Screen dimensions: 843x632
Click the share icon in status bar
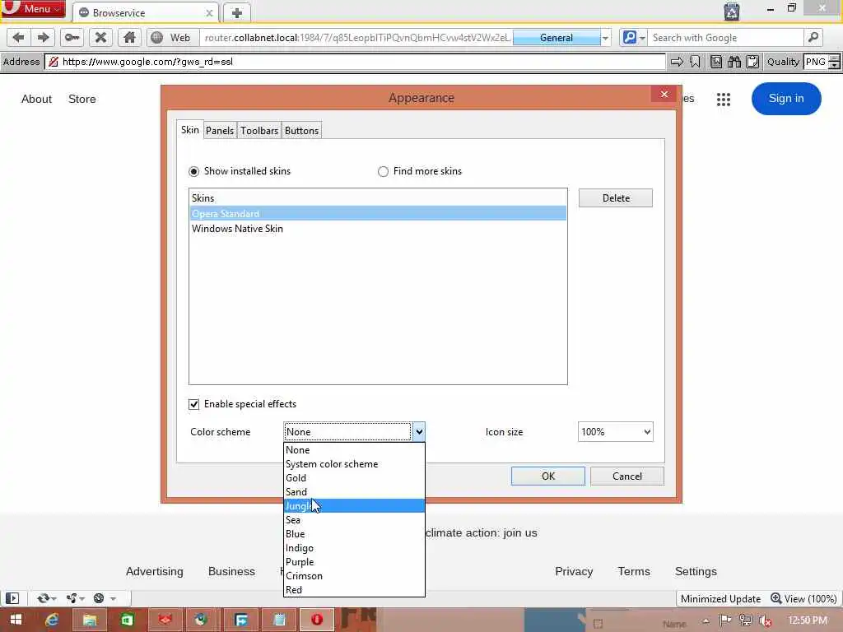(x=72, y=598)
